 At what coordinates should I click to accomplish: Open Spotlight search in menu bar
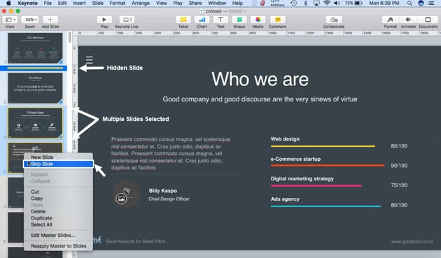(x=409, y=3)
